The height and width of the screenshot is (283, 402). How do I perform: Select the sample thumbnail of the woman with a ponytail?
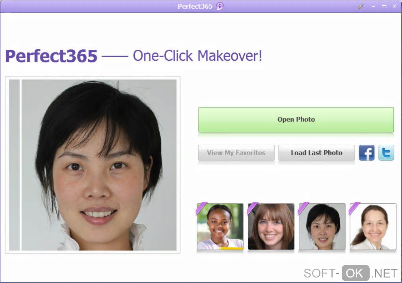click(x=373, y=227)
